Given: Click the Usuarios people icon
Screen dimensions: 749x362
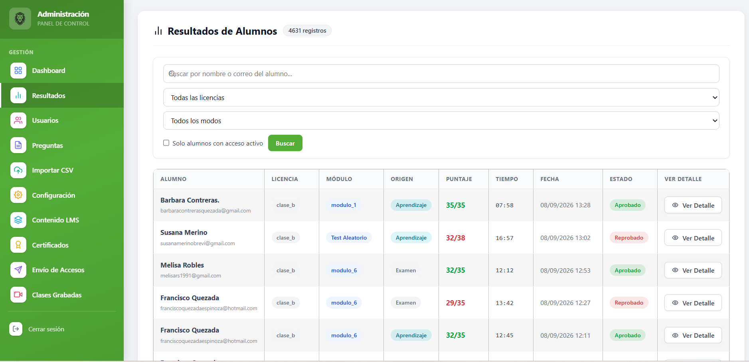Looking at the screenshot, I should 18,120.
